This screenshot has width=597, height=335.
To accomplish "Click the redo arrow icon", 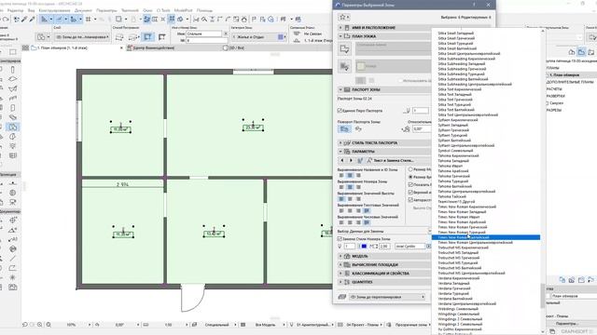I will (6, 19).
